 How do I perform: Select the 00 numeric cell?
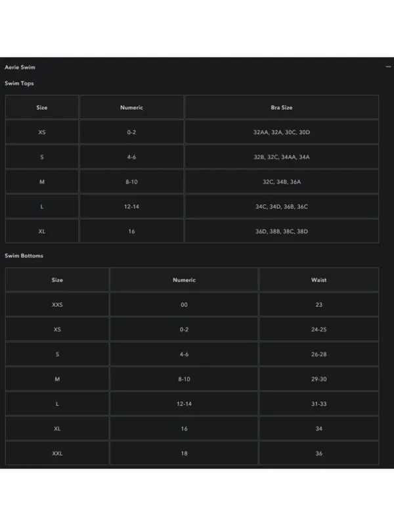click(x=185, y=304)
